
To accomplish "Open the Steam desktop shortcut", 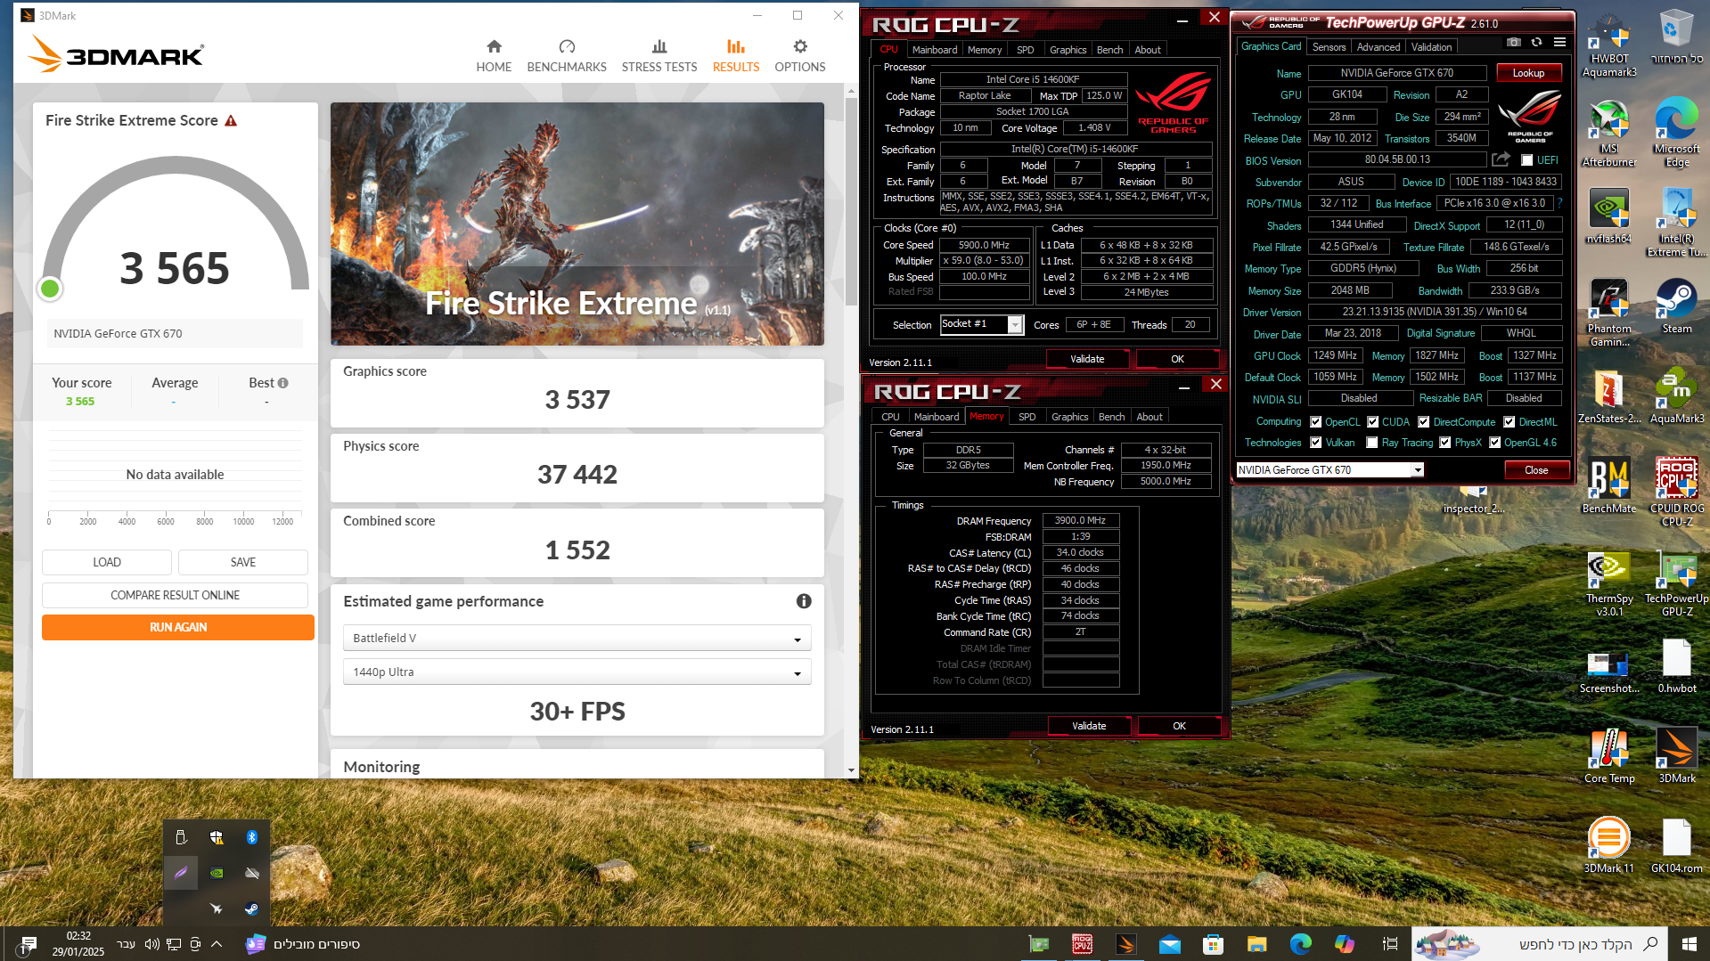I will [x=1677, y=305].
